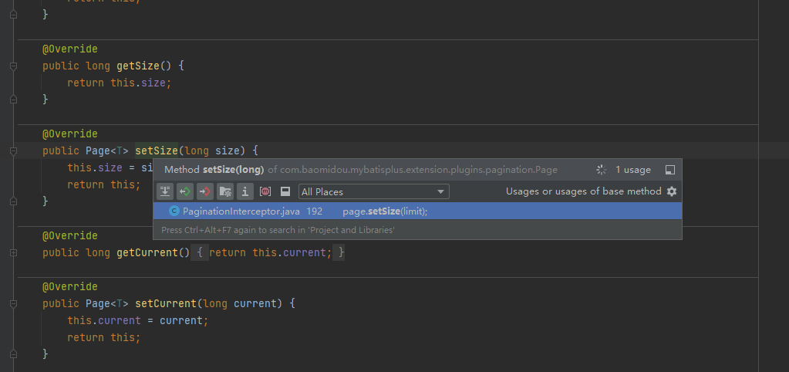
Task: Click the 'Method setSize(long)' popup title
Action: pyautogui.click(x=214, y=170)
